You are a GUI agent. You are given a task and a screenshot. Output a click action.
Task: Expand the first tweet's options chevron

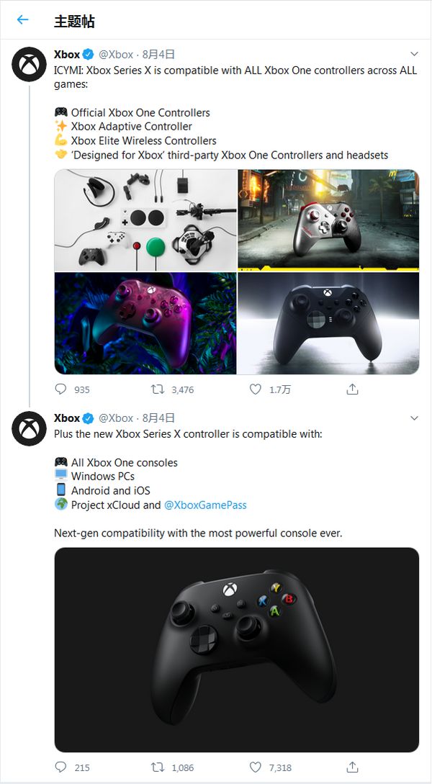(x=414, y=54)
